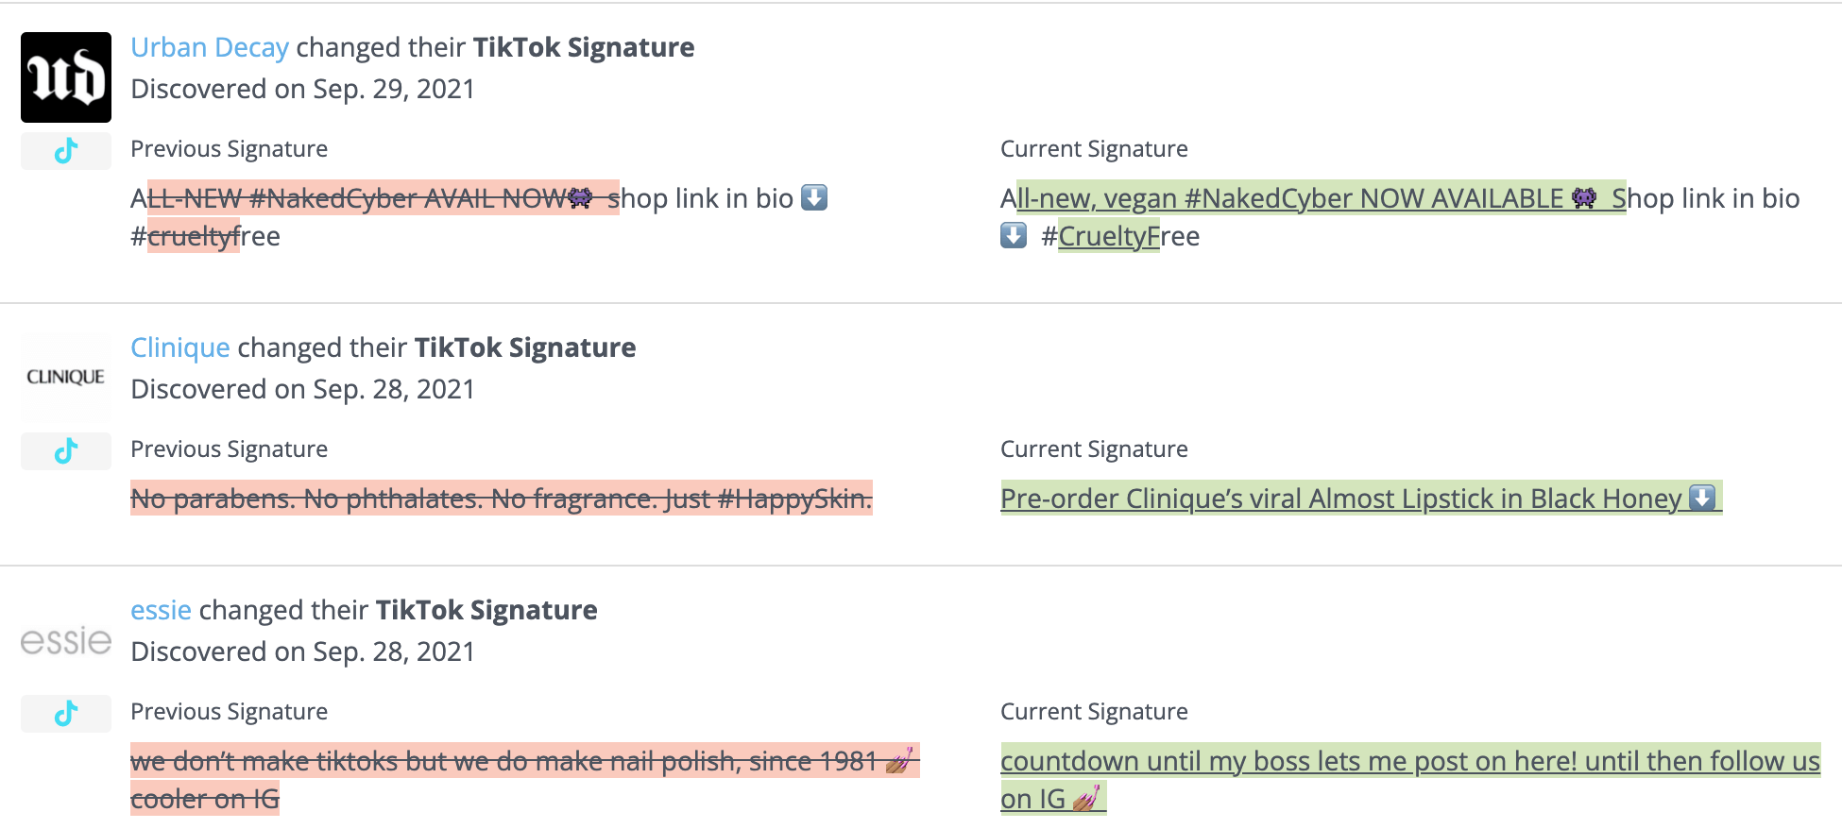Click the Urban Decay logo thumbnail
The image size is (1842, 829).
pos(66,77)
